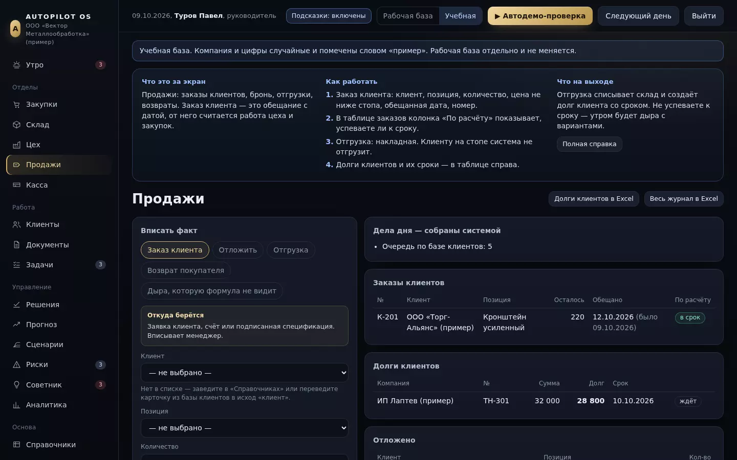Open Полная справка
This screenshot has width=737, height=460.
tap(590, 144)
